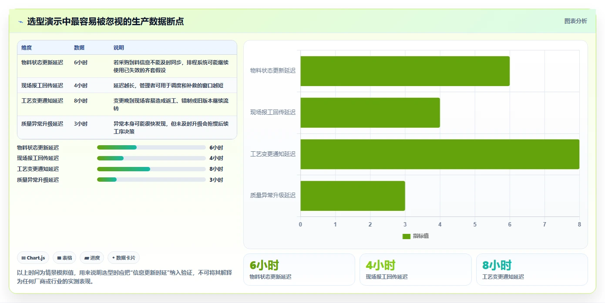
Task: Click the description starting 延迟越长
Action: 169,86
